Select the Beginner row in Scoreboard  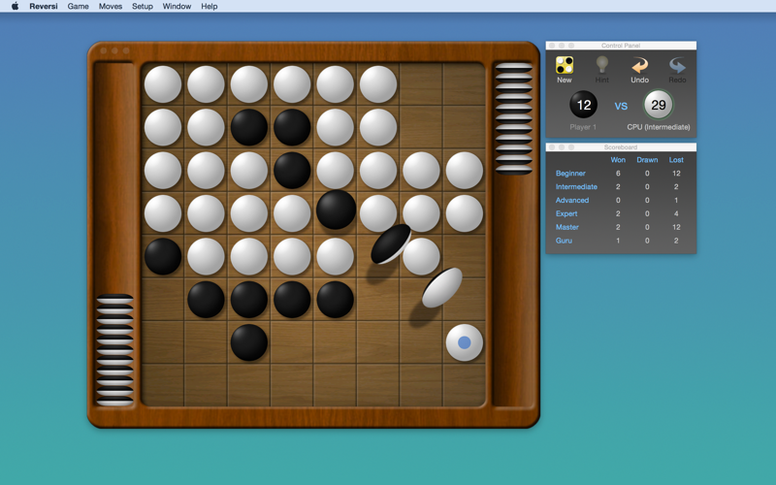tap(621, 174)
